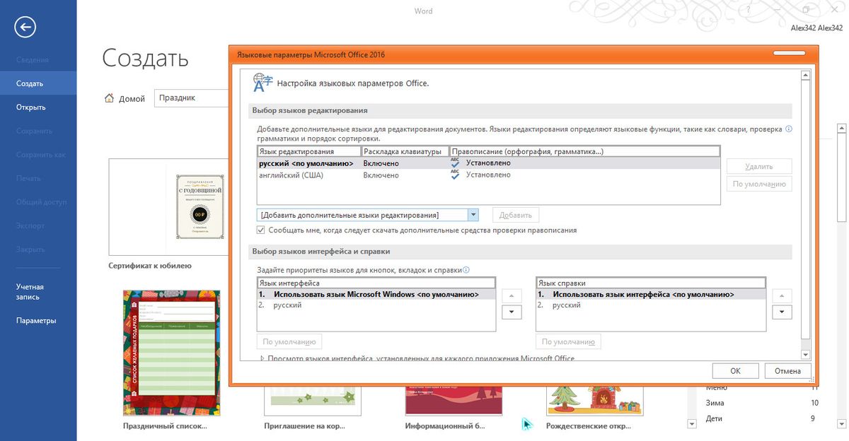Open Сертификат к юбилею template thumbnail

coord(168,206)
